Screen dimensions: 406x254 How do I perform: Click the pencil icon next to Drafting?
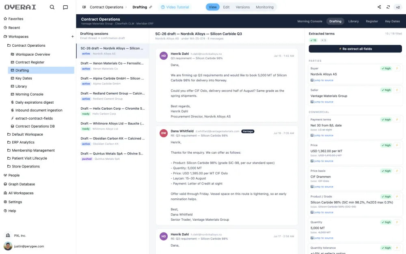pyautogui.click(x=151, y=7)
